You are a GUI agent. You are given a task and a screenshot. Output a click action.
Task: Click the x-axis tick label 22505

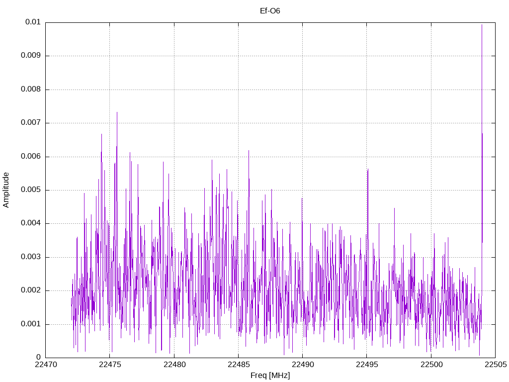496,365
